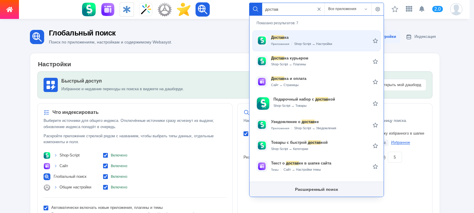Open notifications bell
Image resolution: width=474 pixels, height=213 pixels.
(x=422, y=9)
